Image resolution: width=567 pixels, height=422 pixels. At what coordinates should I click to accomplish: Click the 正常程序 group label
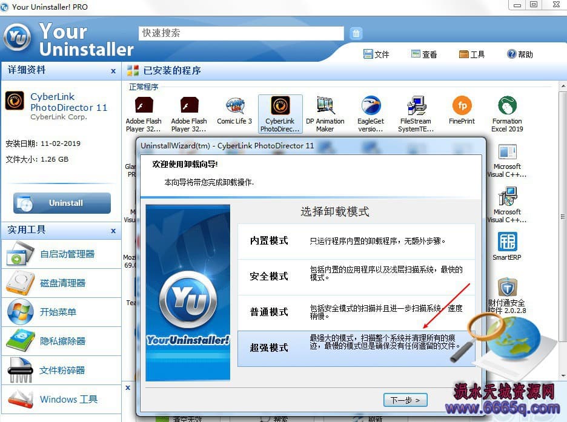[x=144, y=87]
